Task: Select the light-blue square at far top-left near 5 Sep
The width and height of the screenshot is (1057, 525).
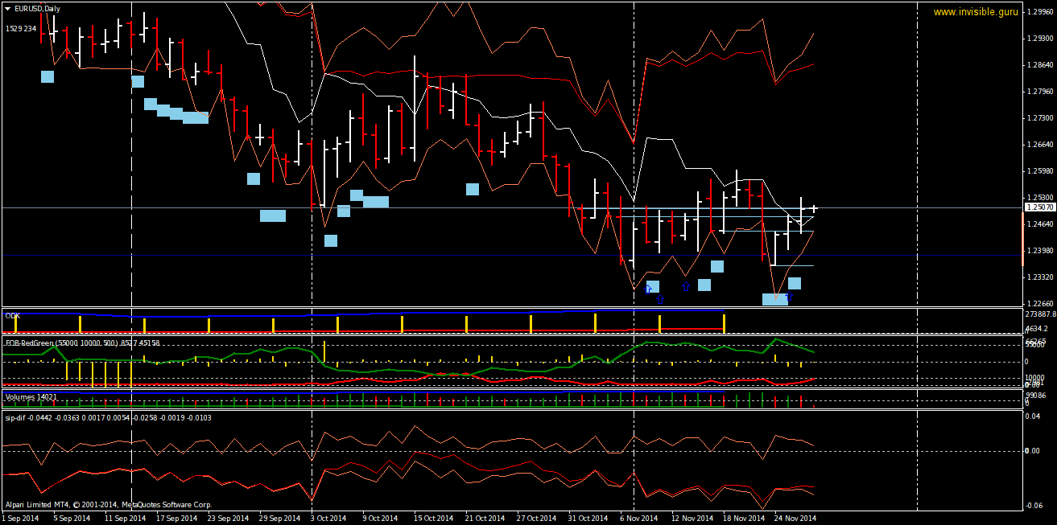Action: pos(47,76)
